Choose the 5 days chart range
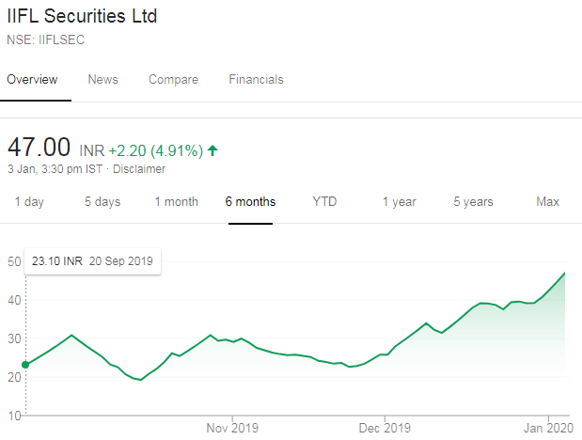This screenshot has height=440, width=582. [102, 202]
